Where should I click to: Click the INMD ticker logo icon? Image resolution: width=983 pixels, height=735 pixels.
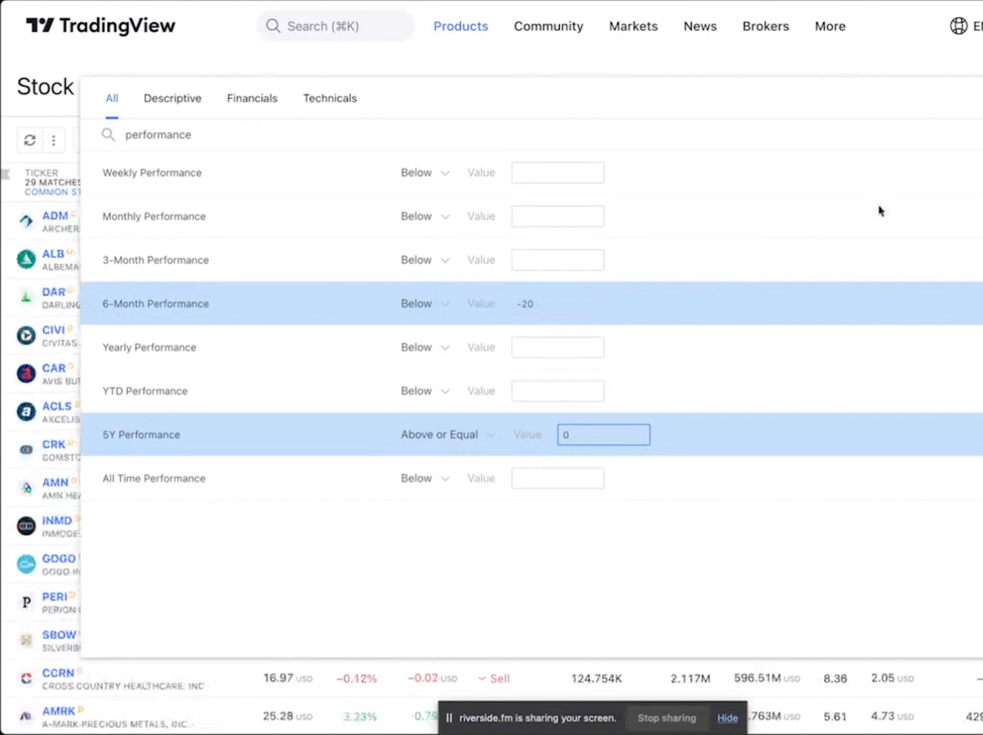26,526
